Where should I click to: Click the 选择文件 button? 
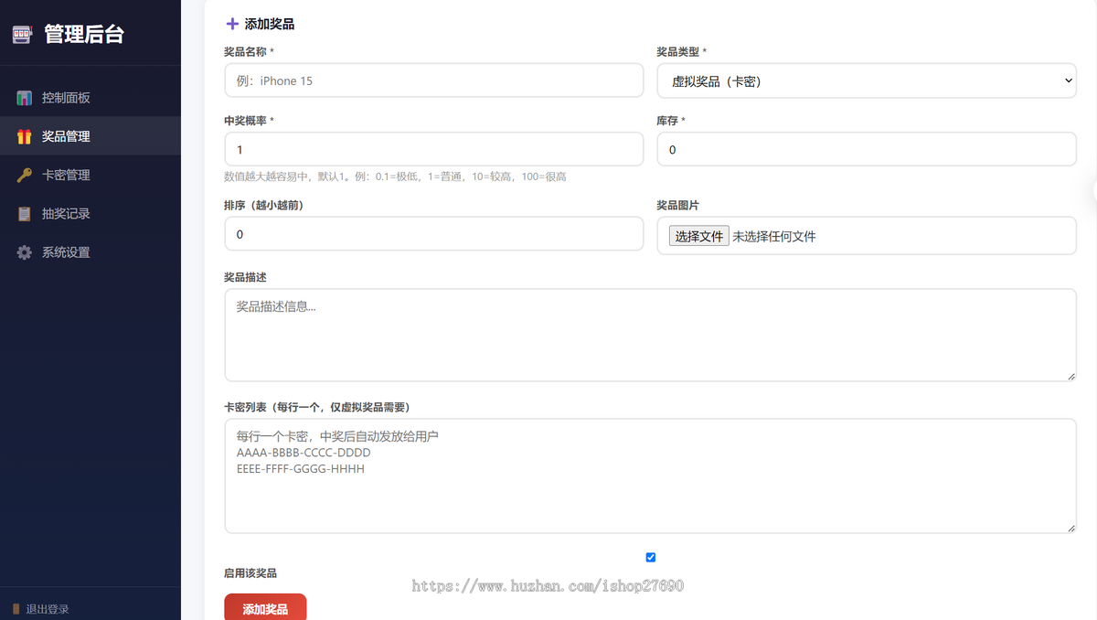click(x=699, y=236)
